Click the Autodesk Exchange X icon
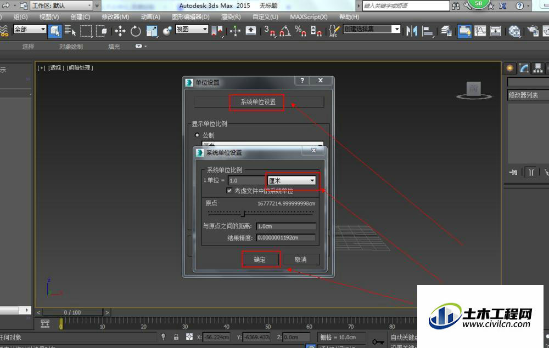 pos(503,5)
